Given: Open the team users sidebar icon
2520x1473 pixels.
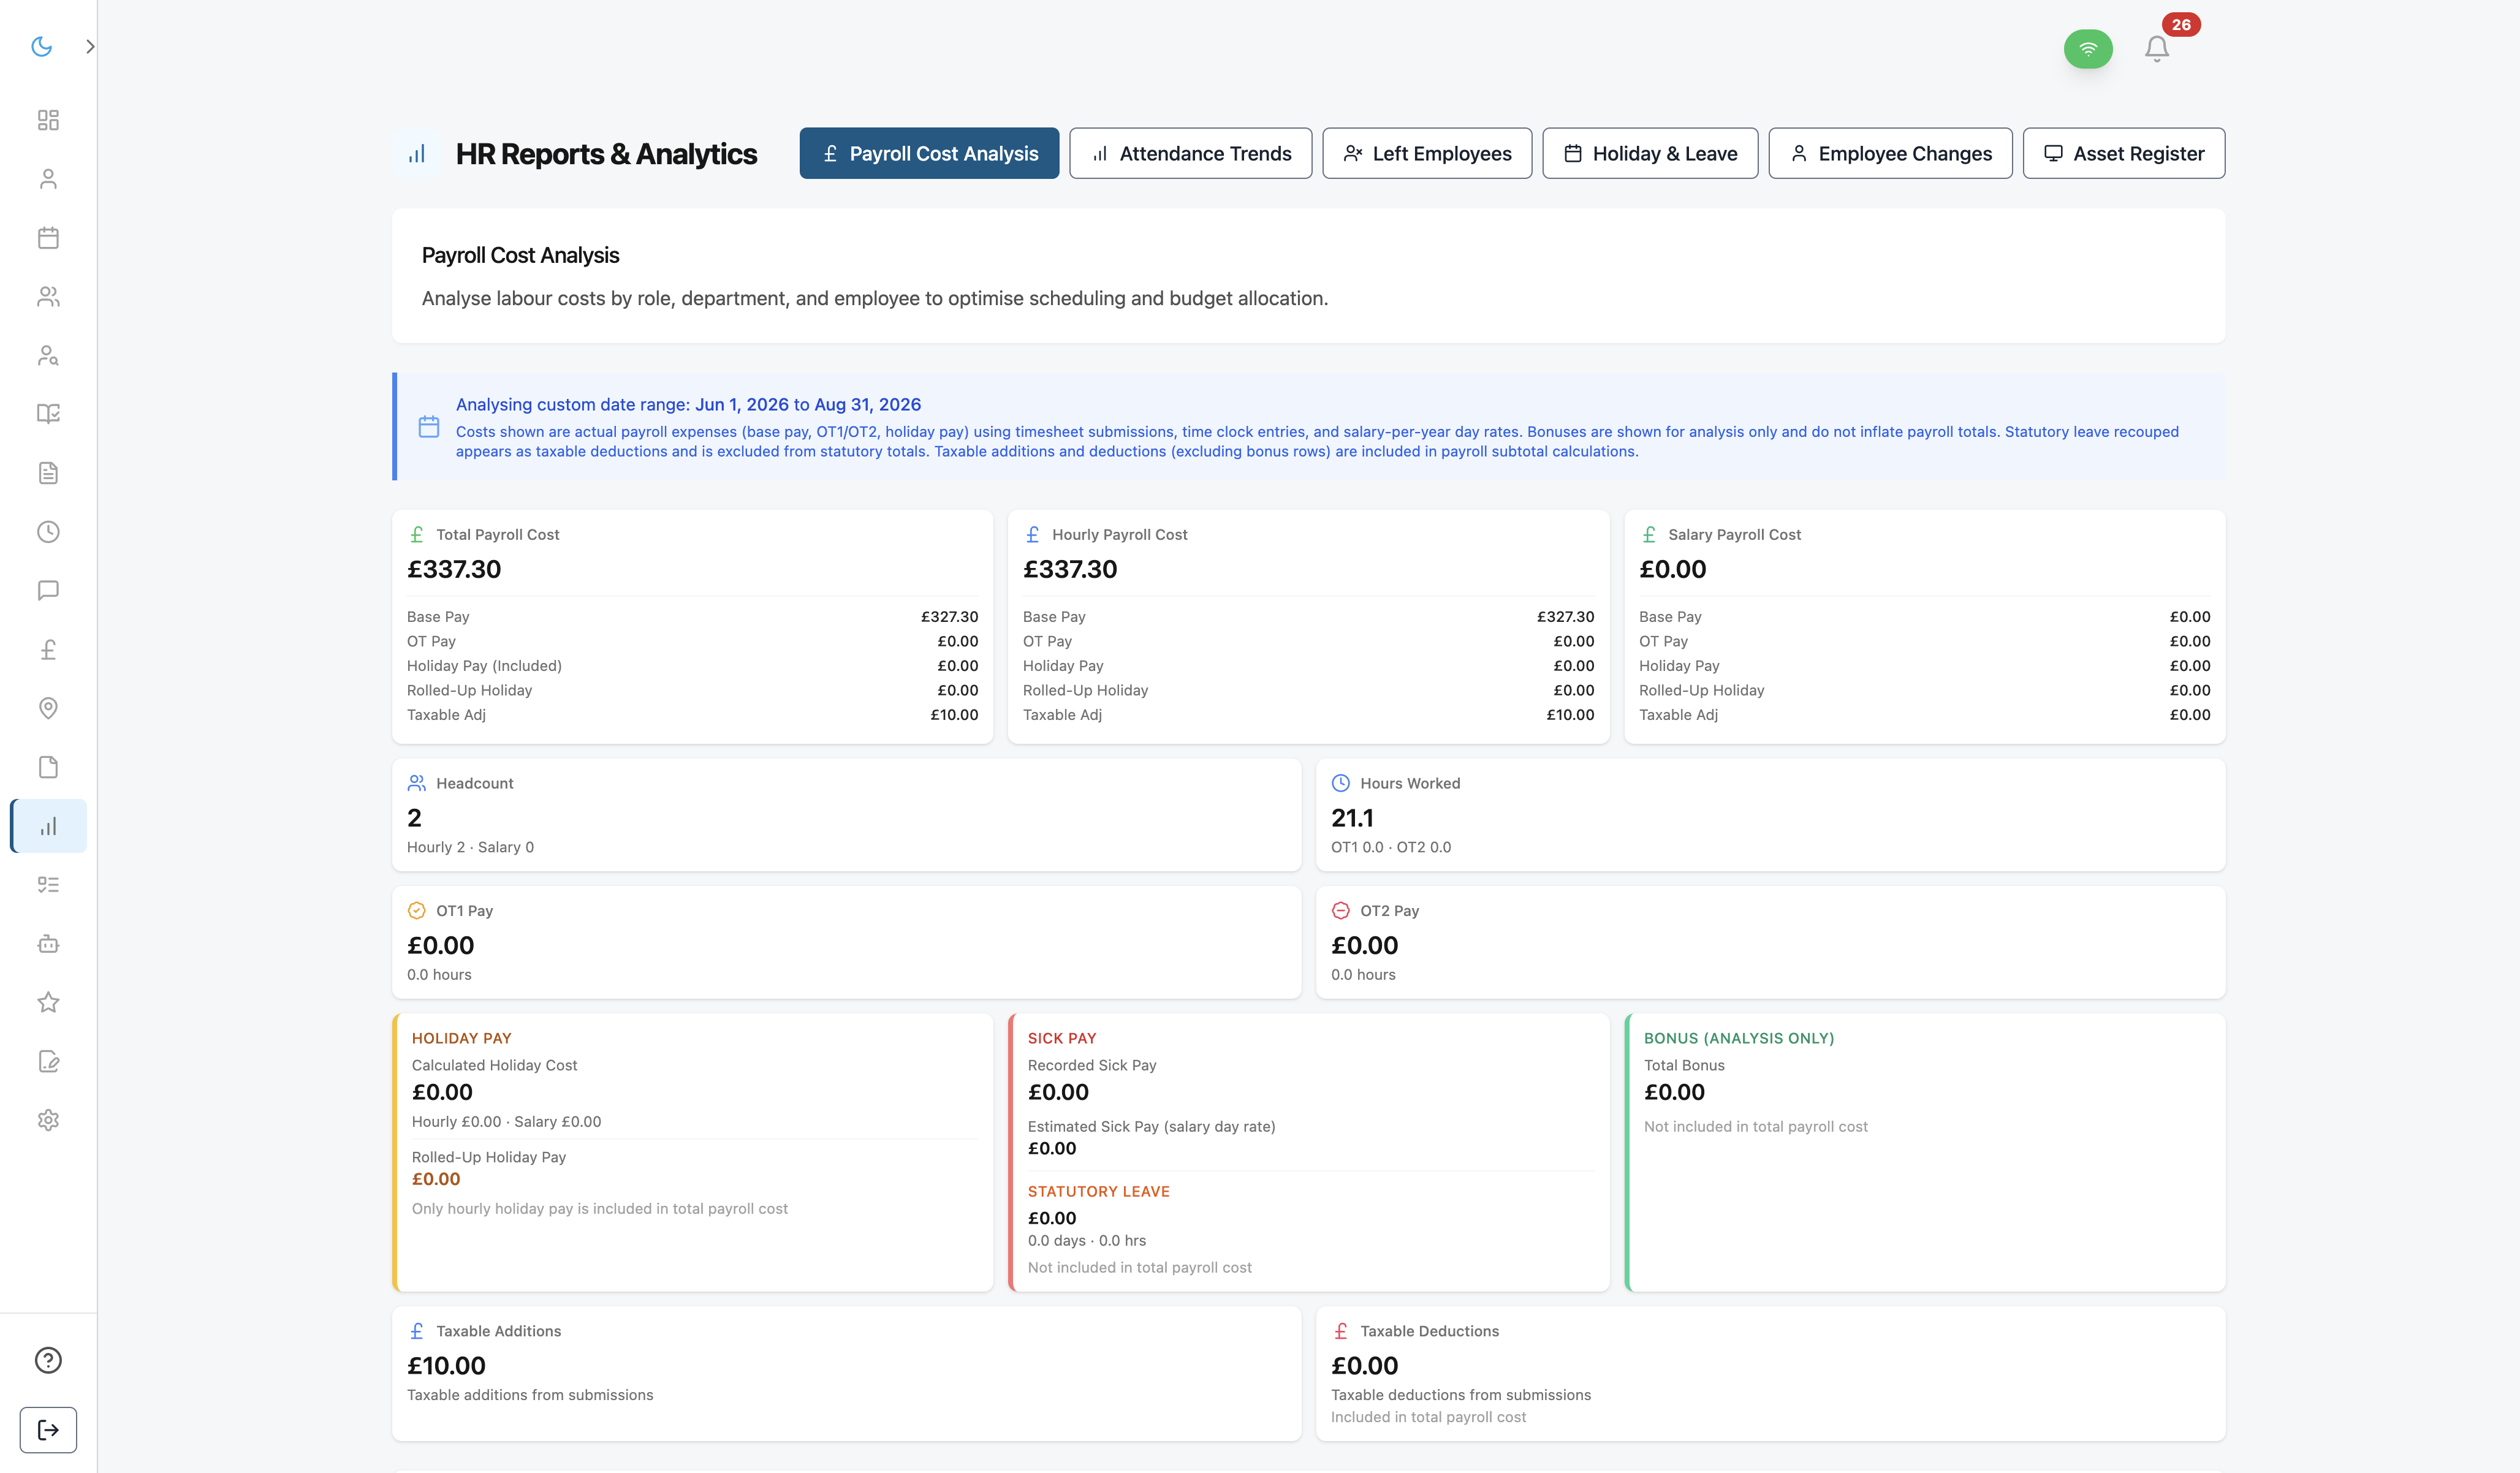Looking at the screenshot, I should (48, 296).
